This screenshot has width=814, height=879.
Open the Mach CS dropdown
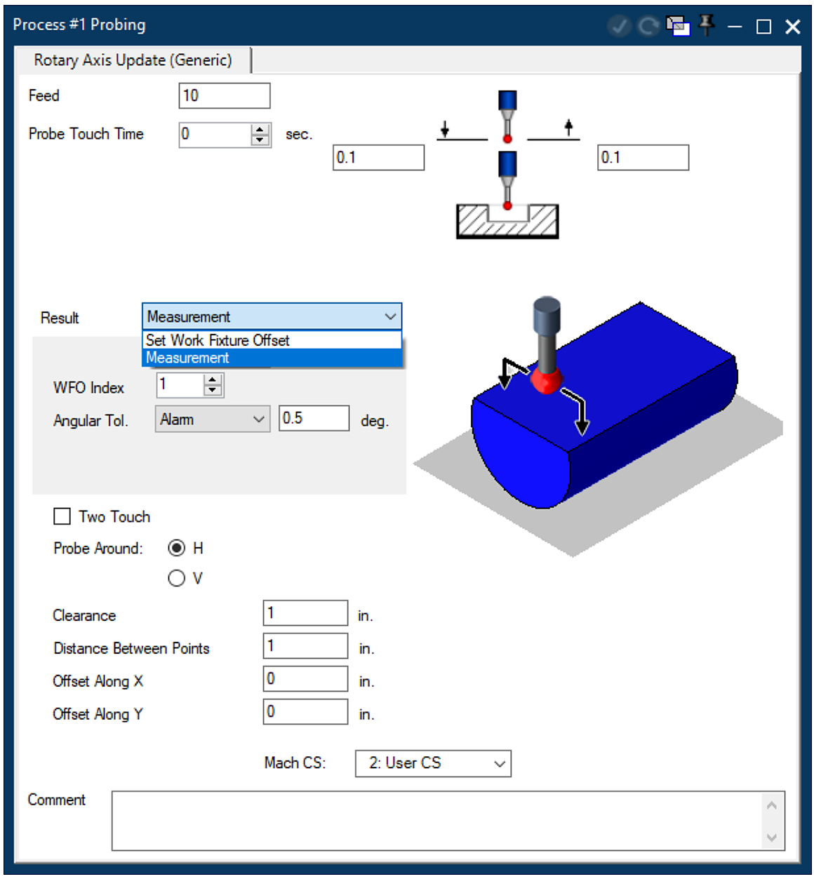[x=433, y=763]
